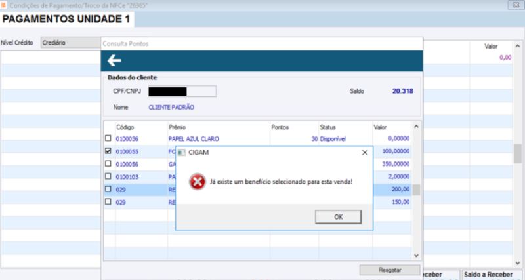Click the payments window scrollbar thumb

(x=518, y=153)
